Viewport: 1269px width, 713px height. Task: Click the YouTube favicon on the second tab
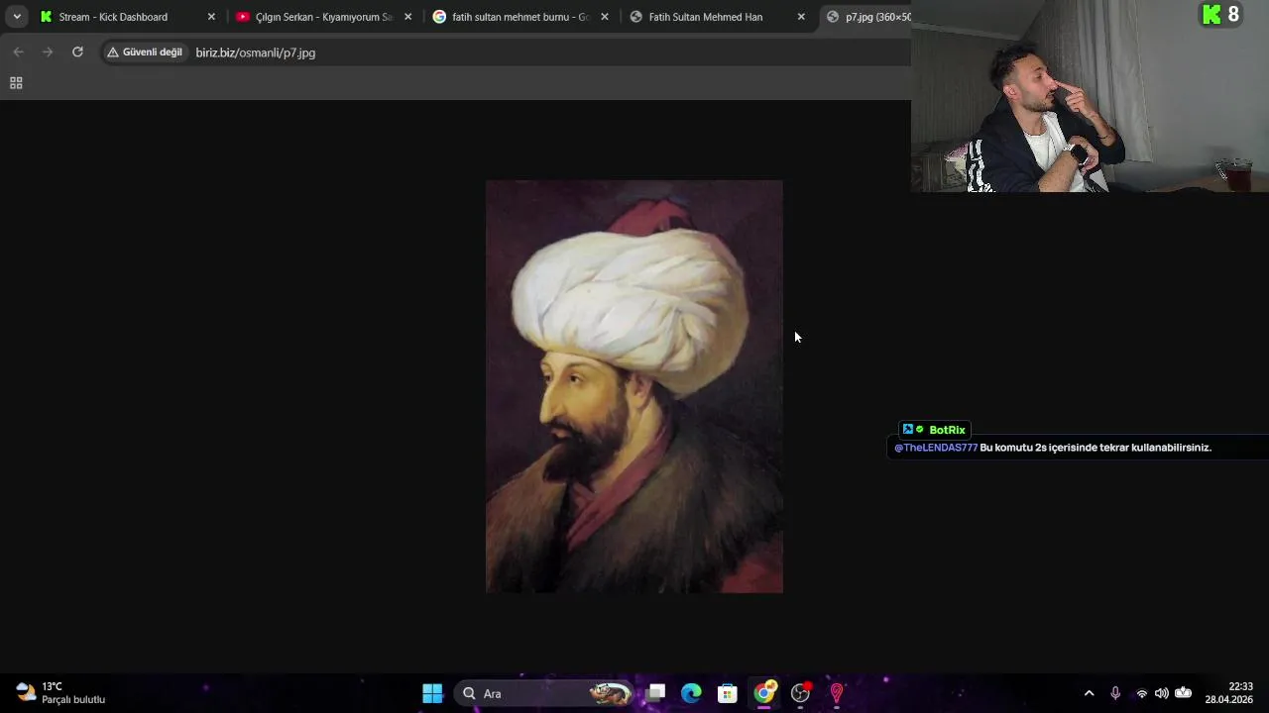(x=243, y=17)
